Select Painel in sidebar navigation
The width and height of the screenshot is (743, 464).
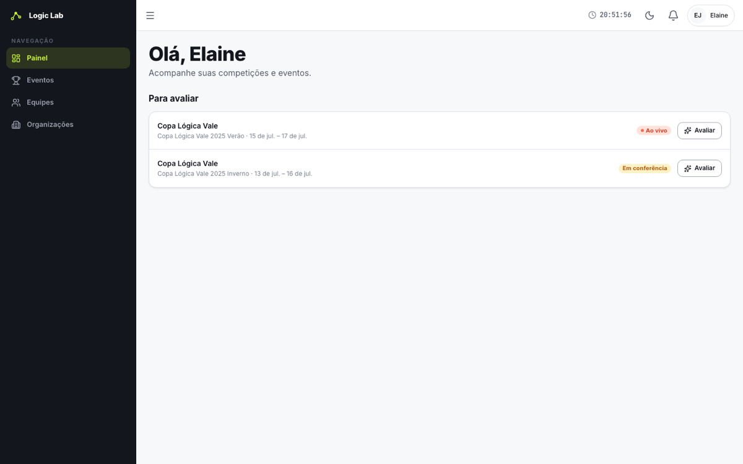pos(68,58)
